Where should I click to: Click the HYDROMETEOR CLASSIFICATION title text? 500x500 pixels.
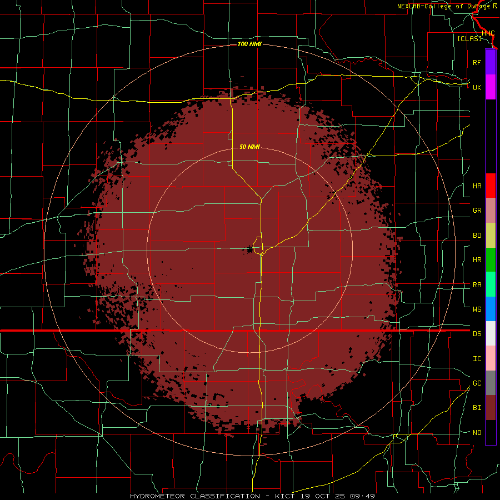pyautogui.click(x=195, y=496)
